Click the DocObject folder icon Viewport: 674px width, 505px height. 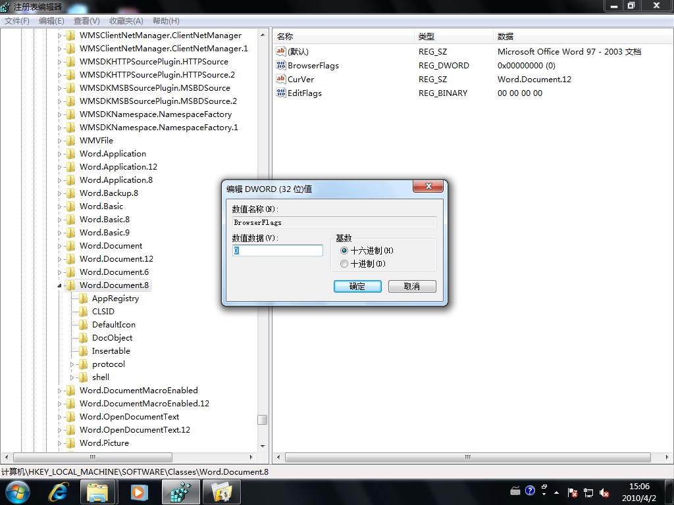[x=83, y=338]
